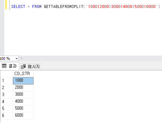Select row header number 1
The image size is (162, 123).
tap(7, 81)
